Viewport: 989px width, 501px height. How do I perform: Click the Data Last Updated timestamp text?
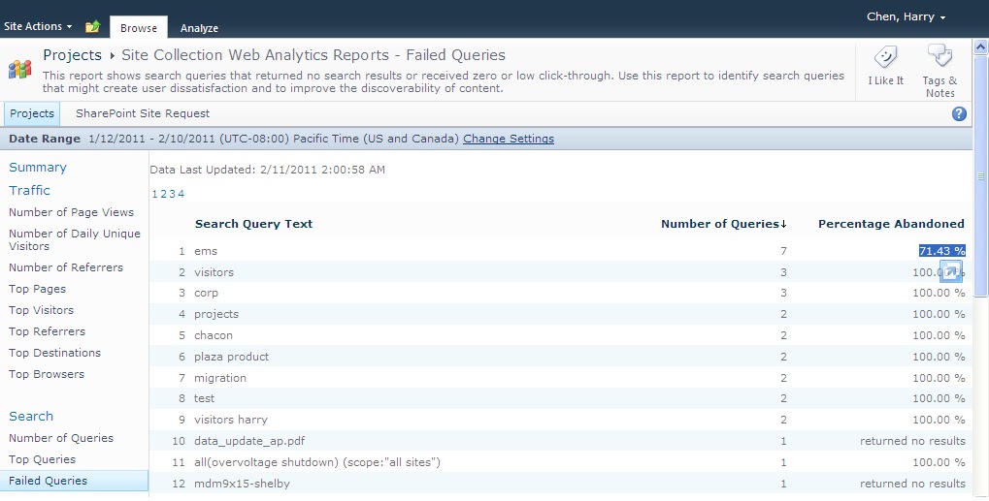(x=268, y=170)
